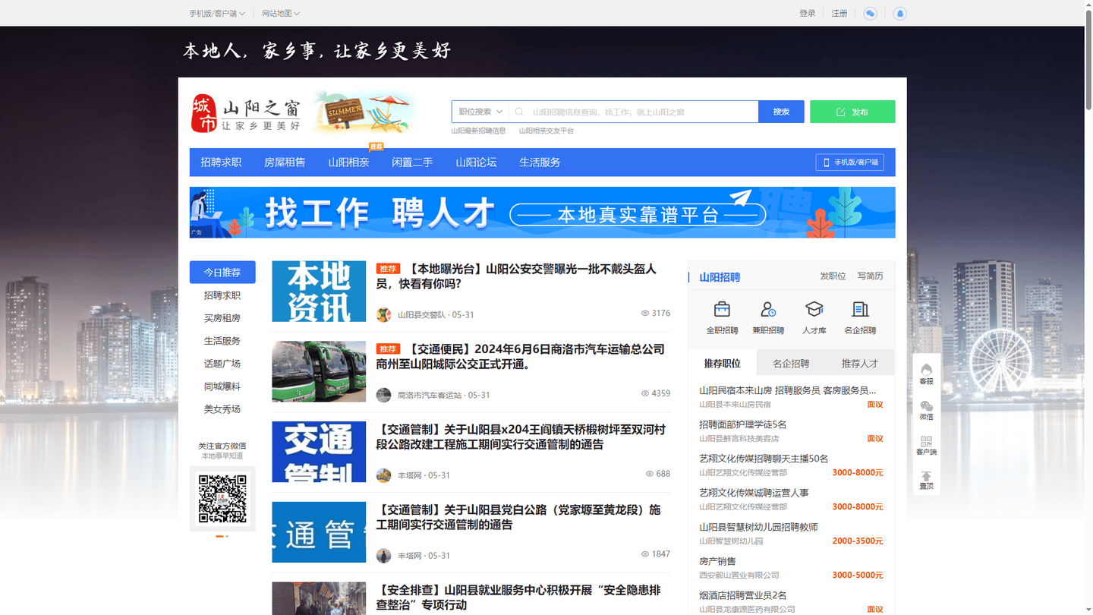Click the 客服 floating sidebar icon
Image resolution: width=1093 pixels, height=615 pixels.
(x=926, y=374)
